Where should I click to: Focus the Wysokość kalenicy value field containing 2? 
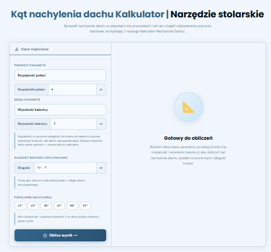(74, 124)
